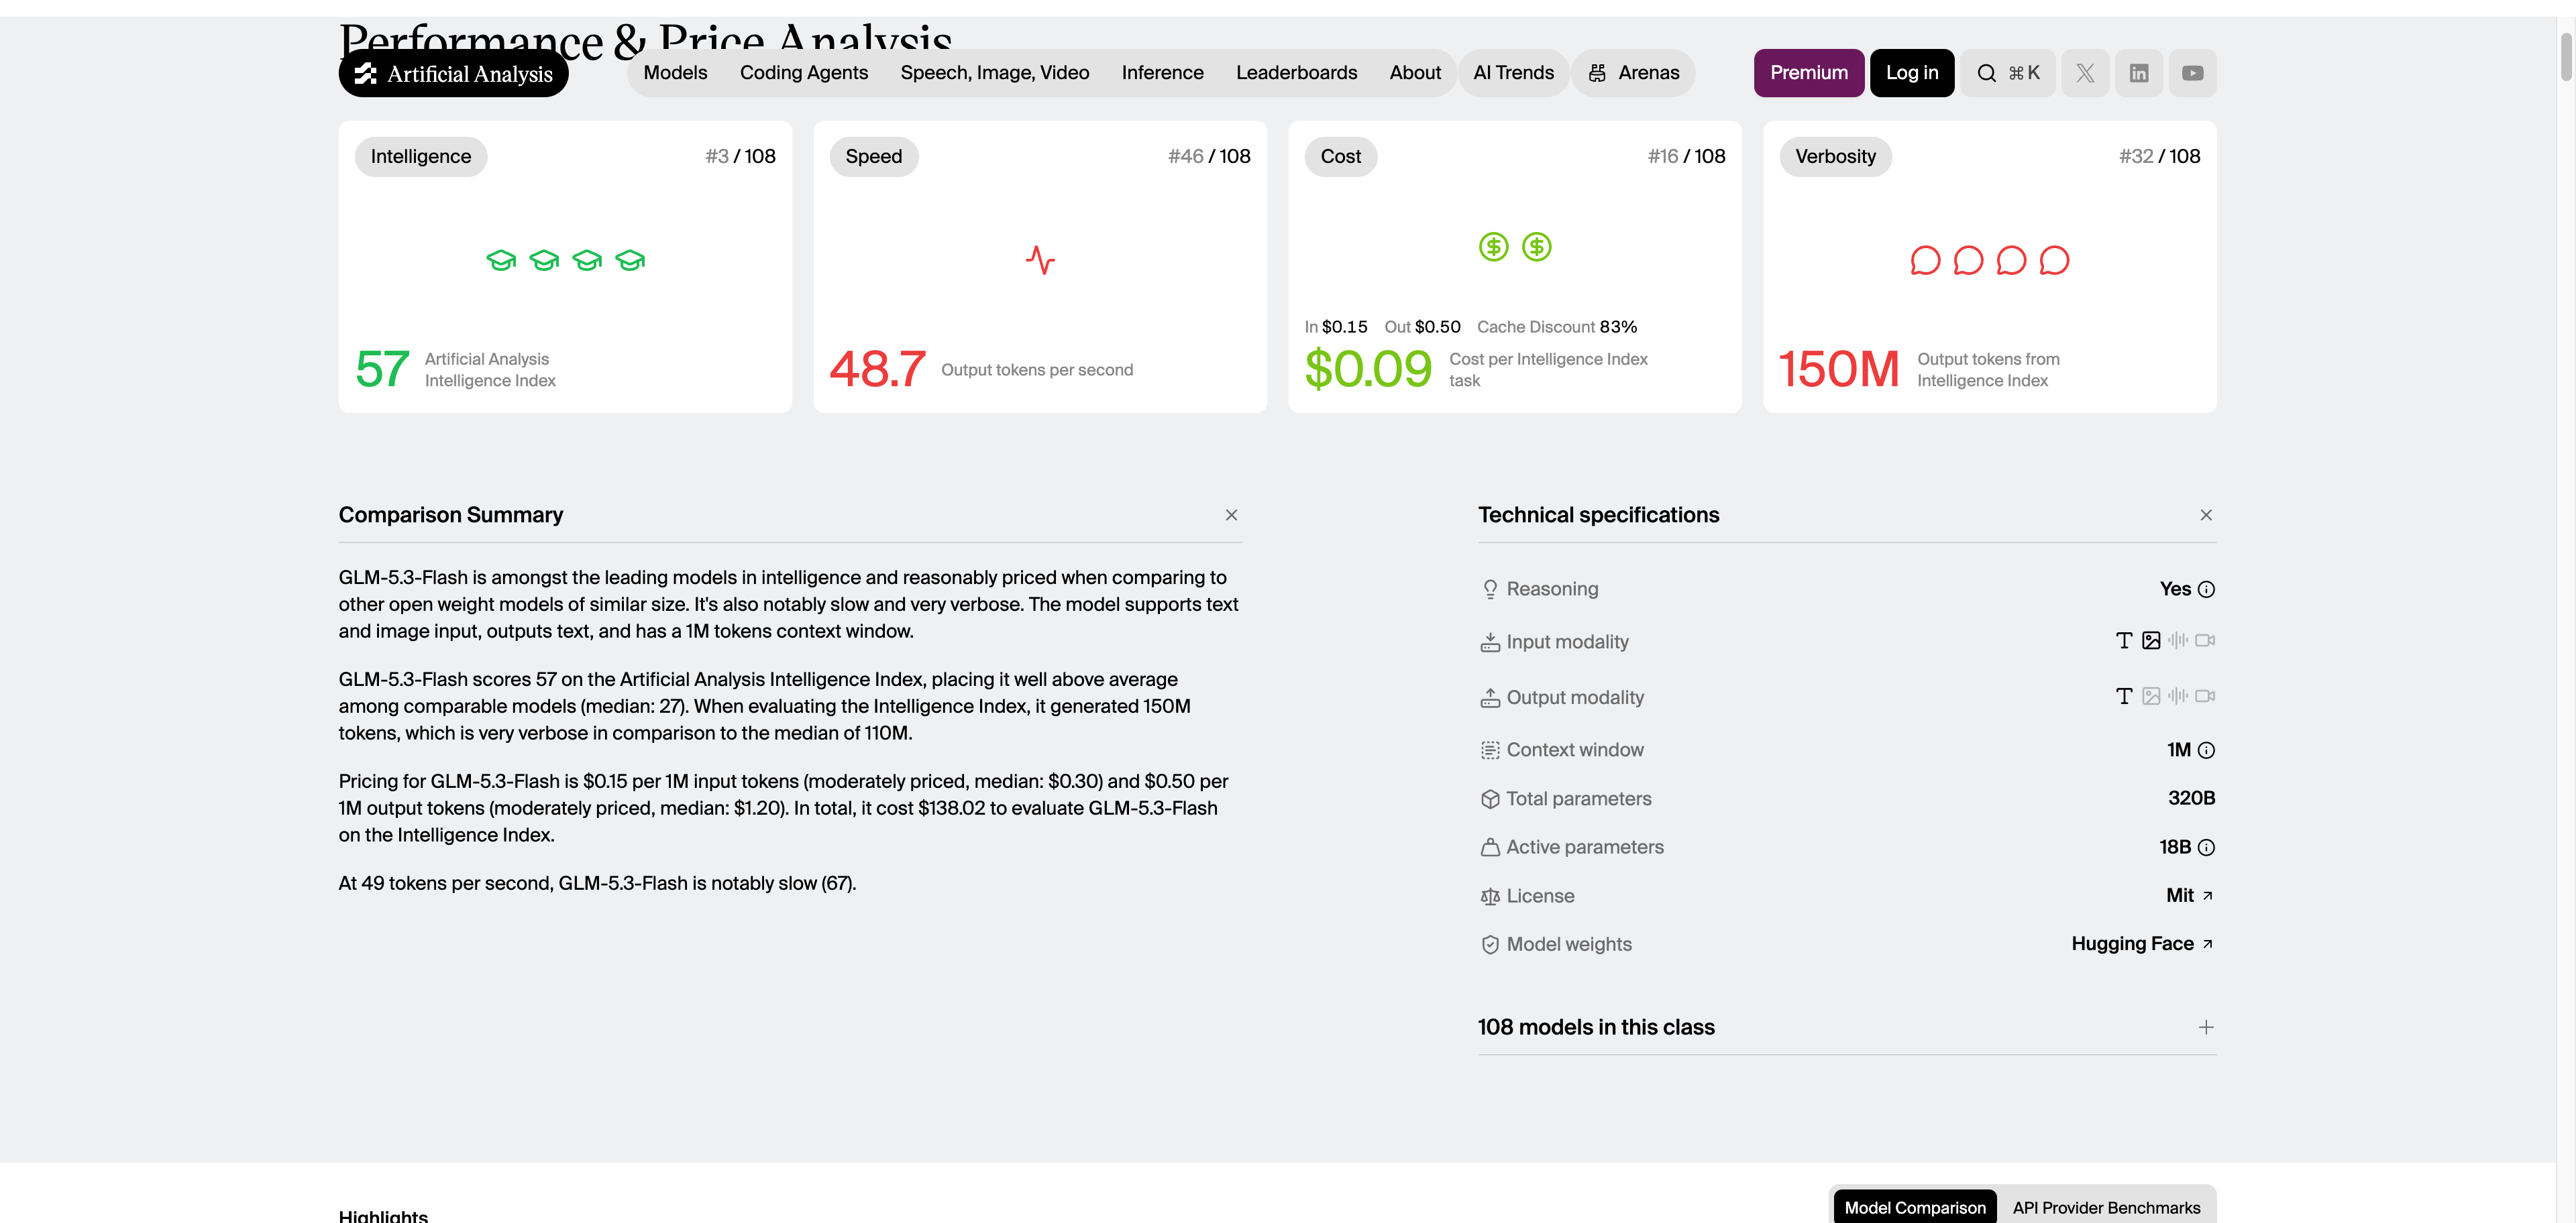
Task: Open the LinkedIn social link
Action: pyautogui.click(x=2139, y=73)
